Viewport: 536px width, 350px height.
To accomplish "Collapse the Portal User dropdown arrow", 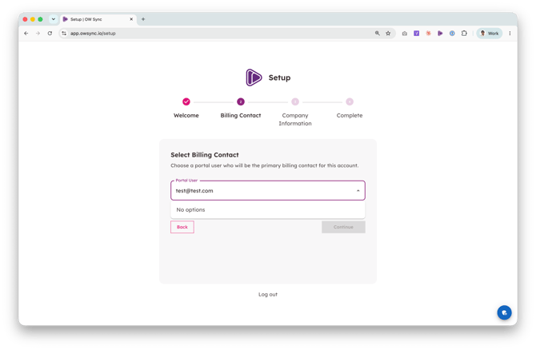I will [358, 190].
